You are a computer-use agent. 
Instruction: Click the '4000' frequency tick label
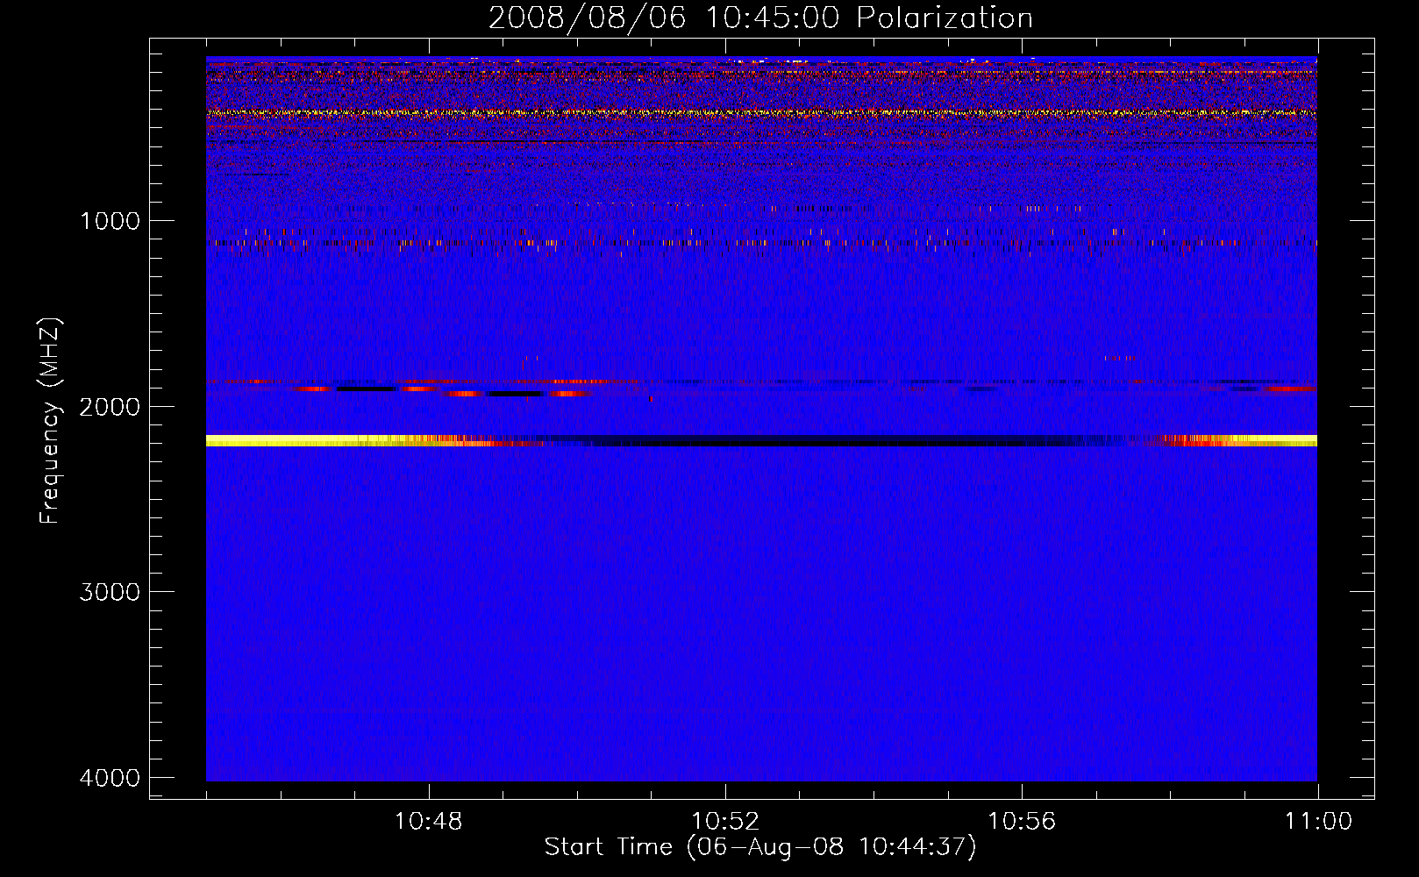click(x=110, y=778)
